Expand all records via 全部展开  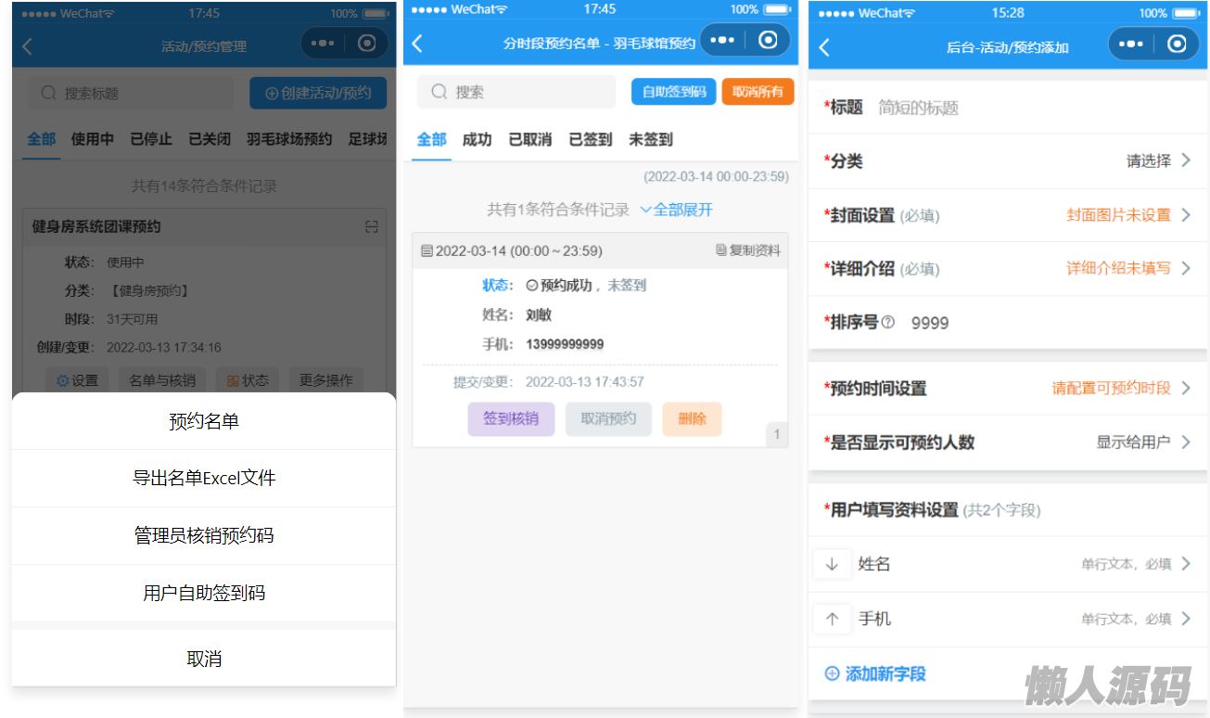676,210
